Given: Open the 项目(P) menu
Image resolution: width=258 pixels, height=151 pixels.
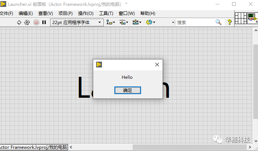Looking at the screenshot, I should (x=65, y=13).
